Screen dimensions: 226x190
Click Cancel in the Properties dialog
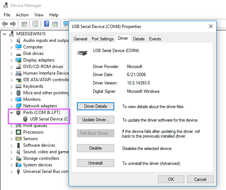(x=200, y=179)
